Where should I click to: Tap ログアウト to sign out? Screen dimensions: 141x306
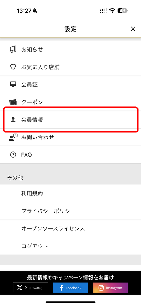coord(70,246)
